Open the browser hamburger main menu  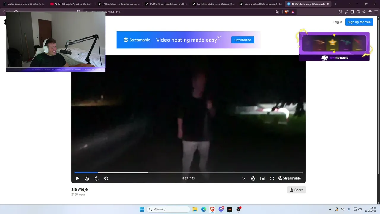point(376,12)
